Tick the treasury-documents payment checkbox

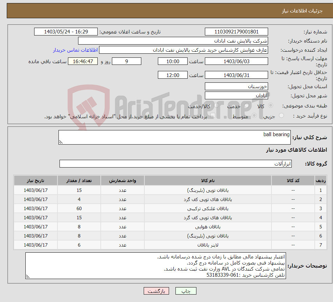tap(213, 116)
